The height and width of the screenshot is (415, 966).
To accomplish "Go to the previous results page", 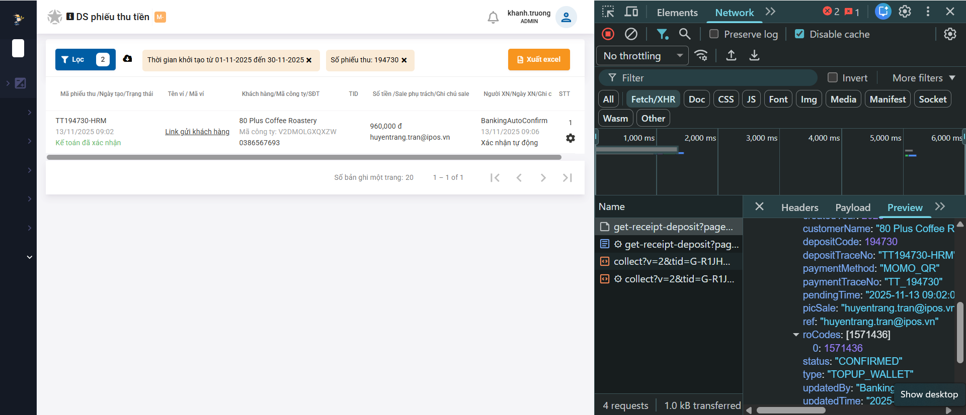I will 519,177.
